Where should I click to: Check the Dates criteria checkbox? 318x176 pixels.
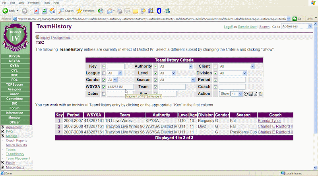104,94
